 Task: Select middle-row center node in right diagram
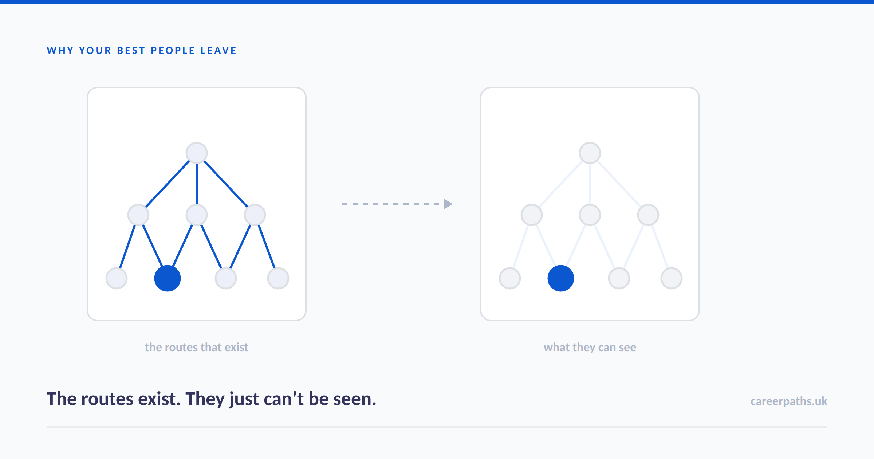pos(590,215)
